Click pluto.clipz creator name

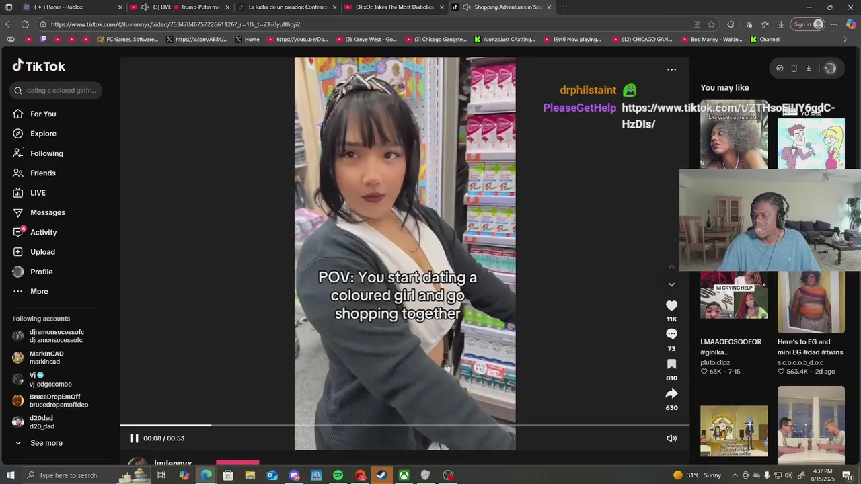point(715,362)
